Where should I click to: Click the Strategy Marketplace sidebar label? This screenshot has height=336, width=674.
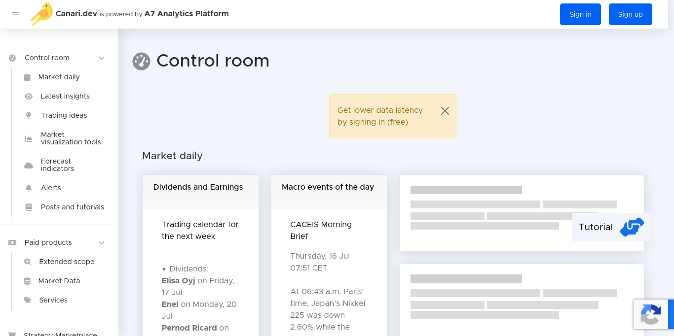point(60,334)
